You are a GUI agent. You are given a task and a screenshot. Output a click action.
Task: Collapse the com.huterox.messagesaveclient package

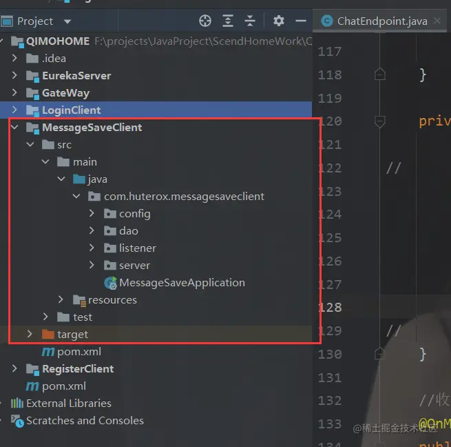(76, 197)
